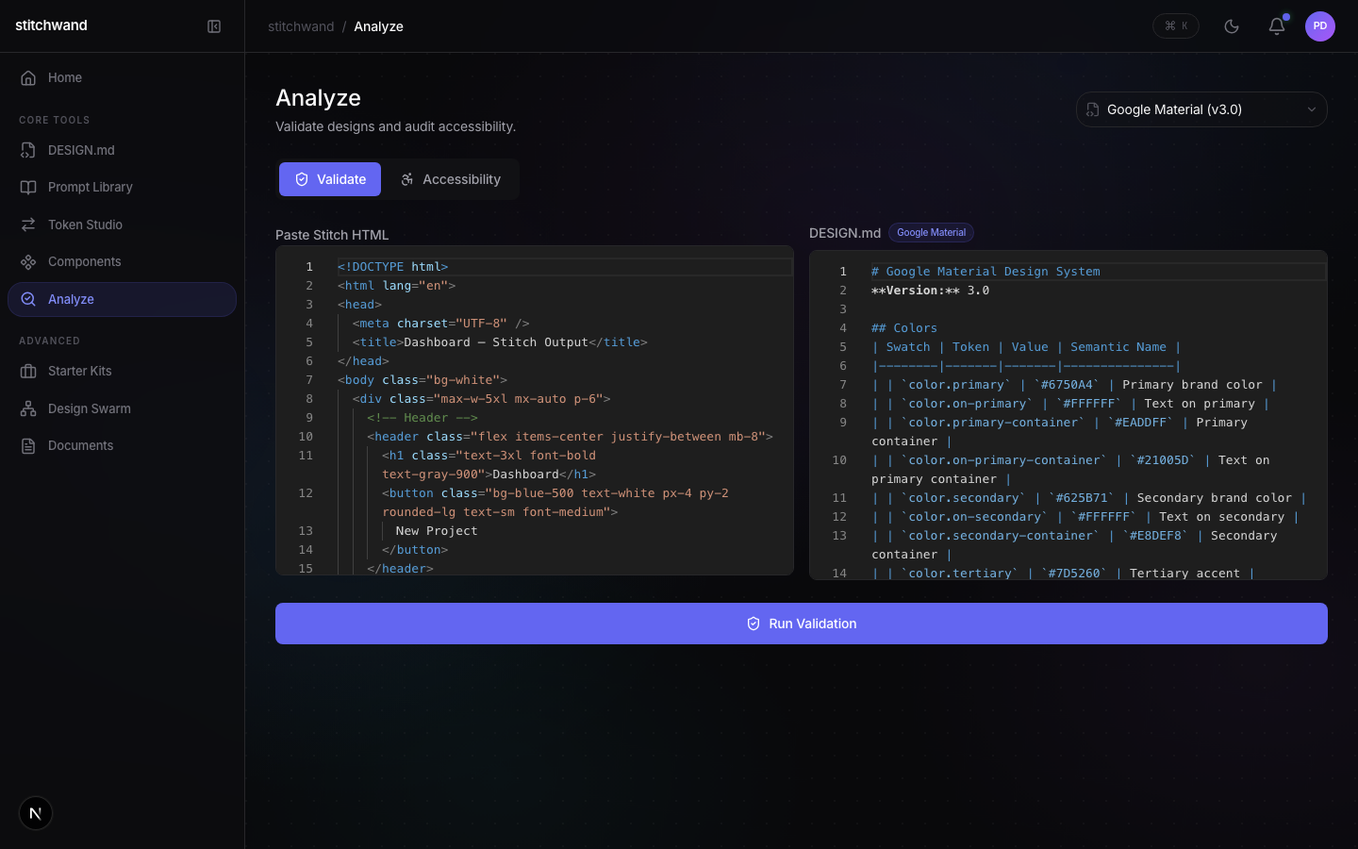Click in the Paste Stitch HTML editor
The height and width of the screenshot is (849, 1358).
point(535,410)
